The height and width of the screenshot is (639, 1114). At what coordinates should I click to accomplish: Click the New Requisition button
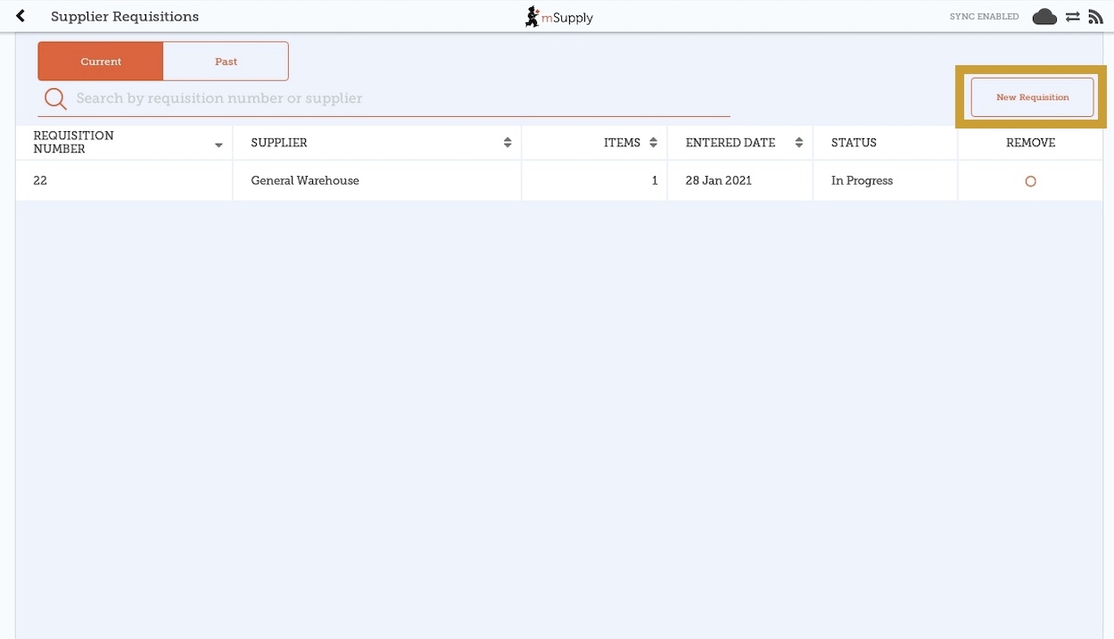click(x=1032, y=97)
